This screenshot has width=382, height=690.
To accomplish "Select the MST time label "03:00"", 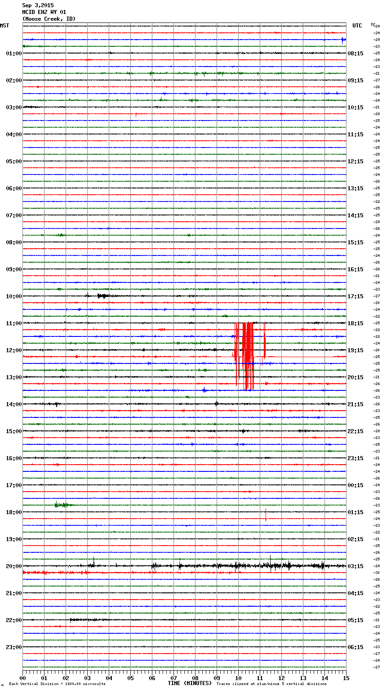I will pyautogui.click(x=14, y=108).
